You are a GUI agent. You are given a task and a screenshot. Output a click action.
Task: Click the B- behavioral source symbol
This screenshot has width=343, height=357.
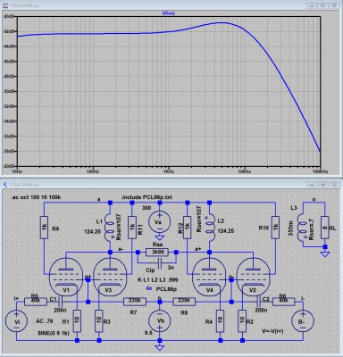(x=303, y=321)
